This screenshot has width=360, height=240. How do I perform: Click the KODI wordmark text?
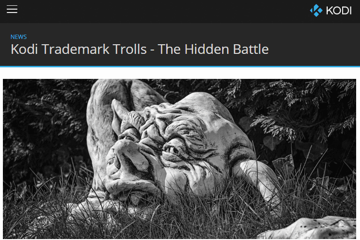(x=339, y=11)
